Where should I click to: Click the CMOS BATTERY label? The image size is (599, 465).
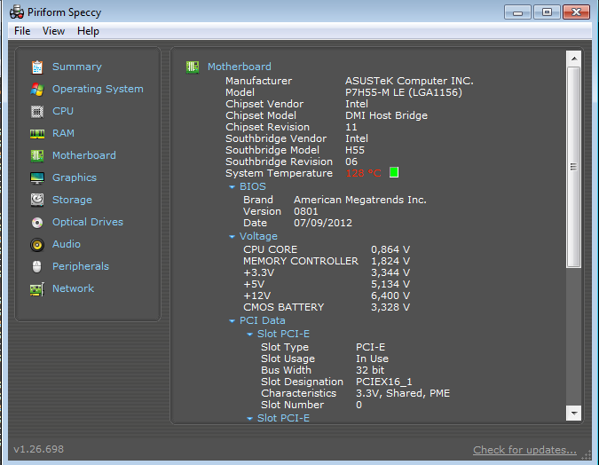[x=283, y=307]
